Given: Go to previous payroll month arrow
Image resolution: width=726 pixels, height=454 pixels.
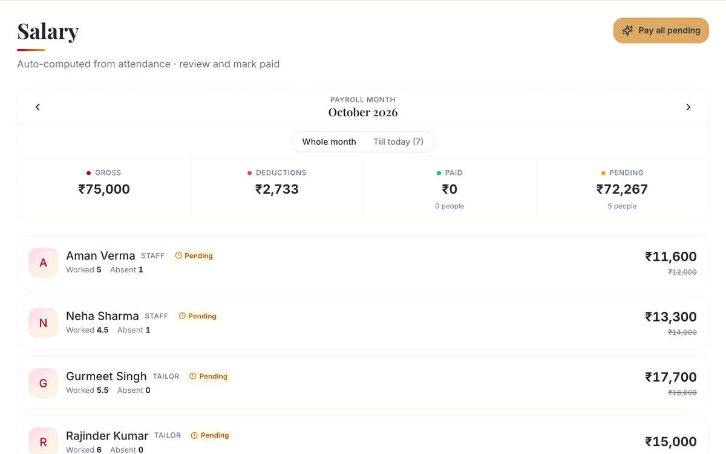Looking at the screenshot, I should [x=38, y=107].
